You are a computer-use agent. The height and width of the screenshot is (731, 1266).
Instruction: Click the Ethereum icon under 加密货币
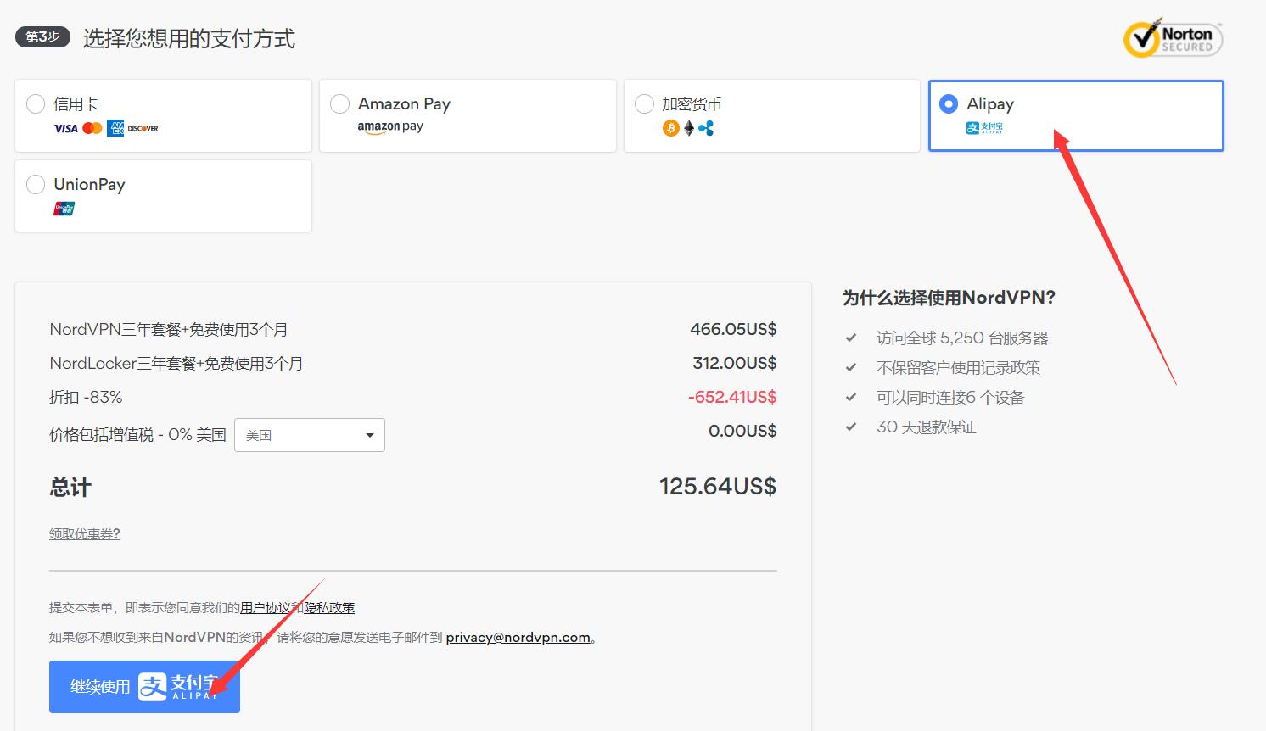click(x=687, y=128)
